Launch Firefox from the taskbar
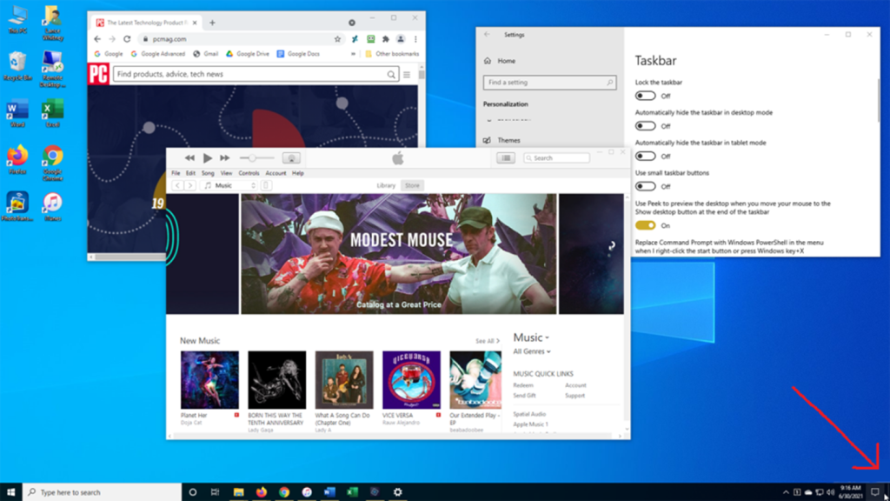Viewport: 890px width, 501px height. 262,491
